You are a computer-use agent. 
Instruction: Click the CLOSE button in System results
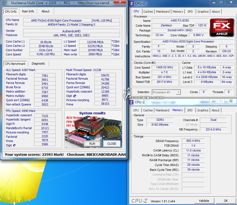coord(112,144)
